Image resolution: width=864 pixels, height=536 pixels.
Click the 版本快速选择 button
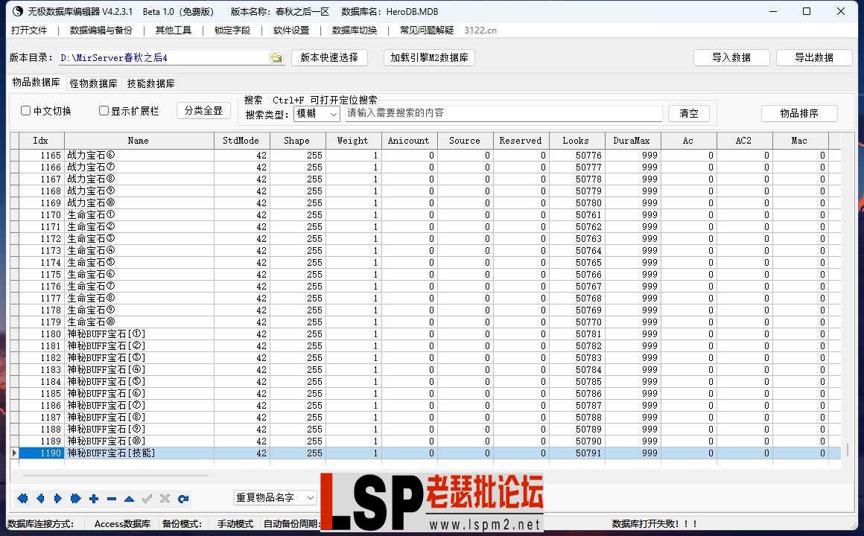click(329, 57)
